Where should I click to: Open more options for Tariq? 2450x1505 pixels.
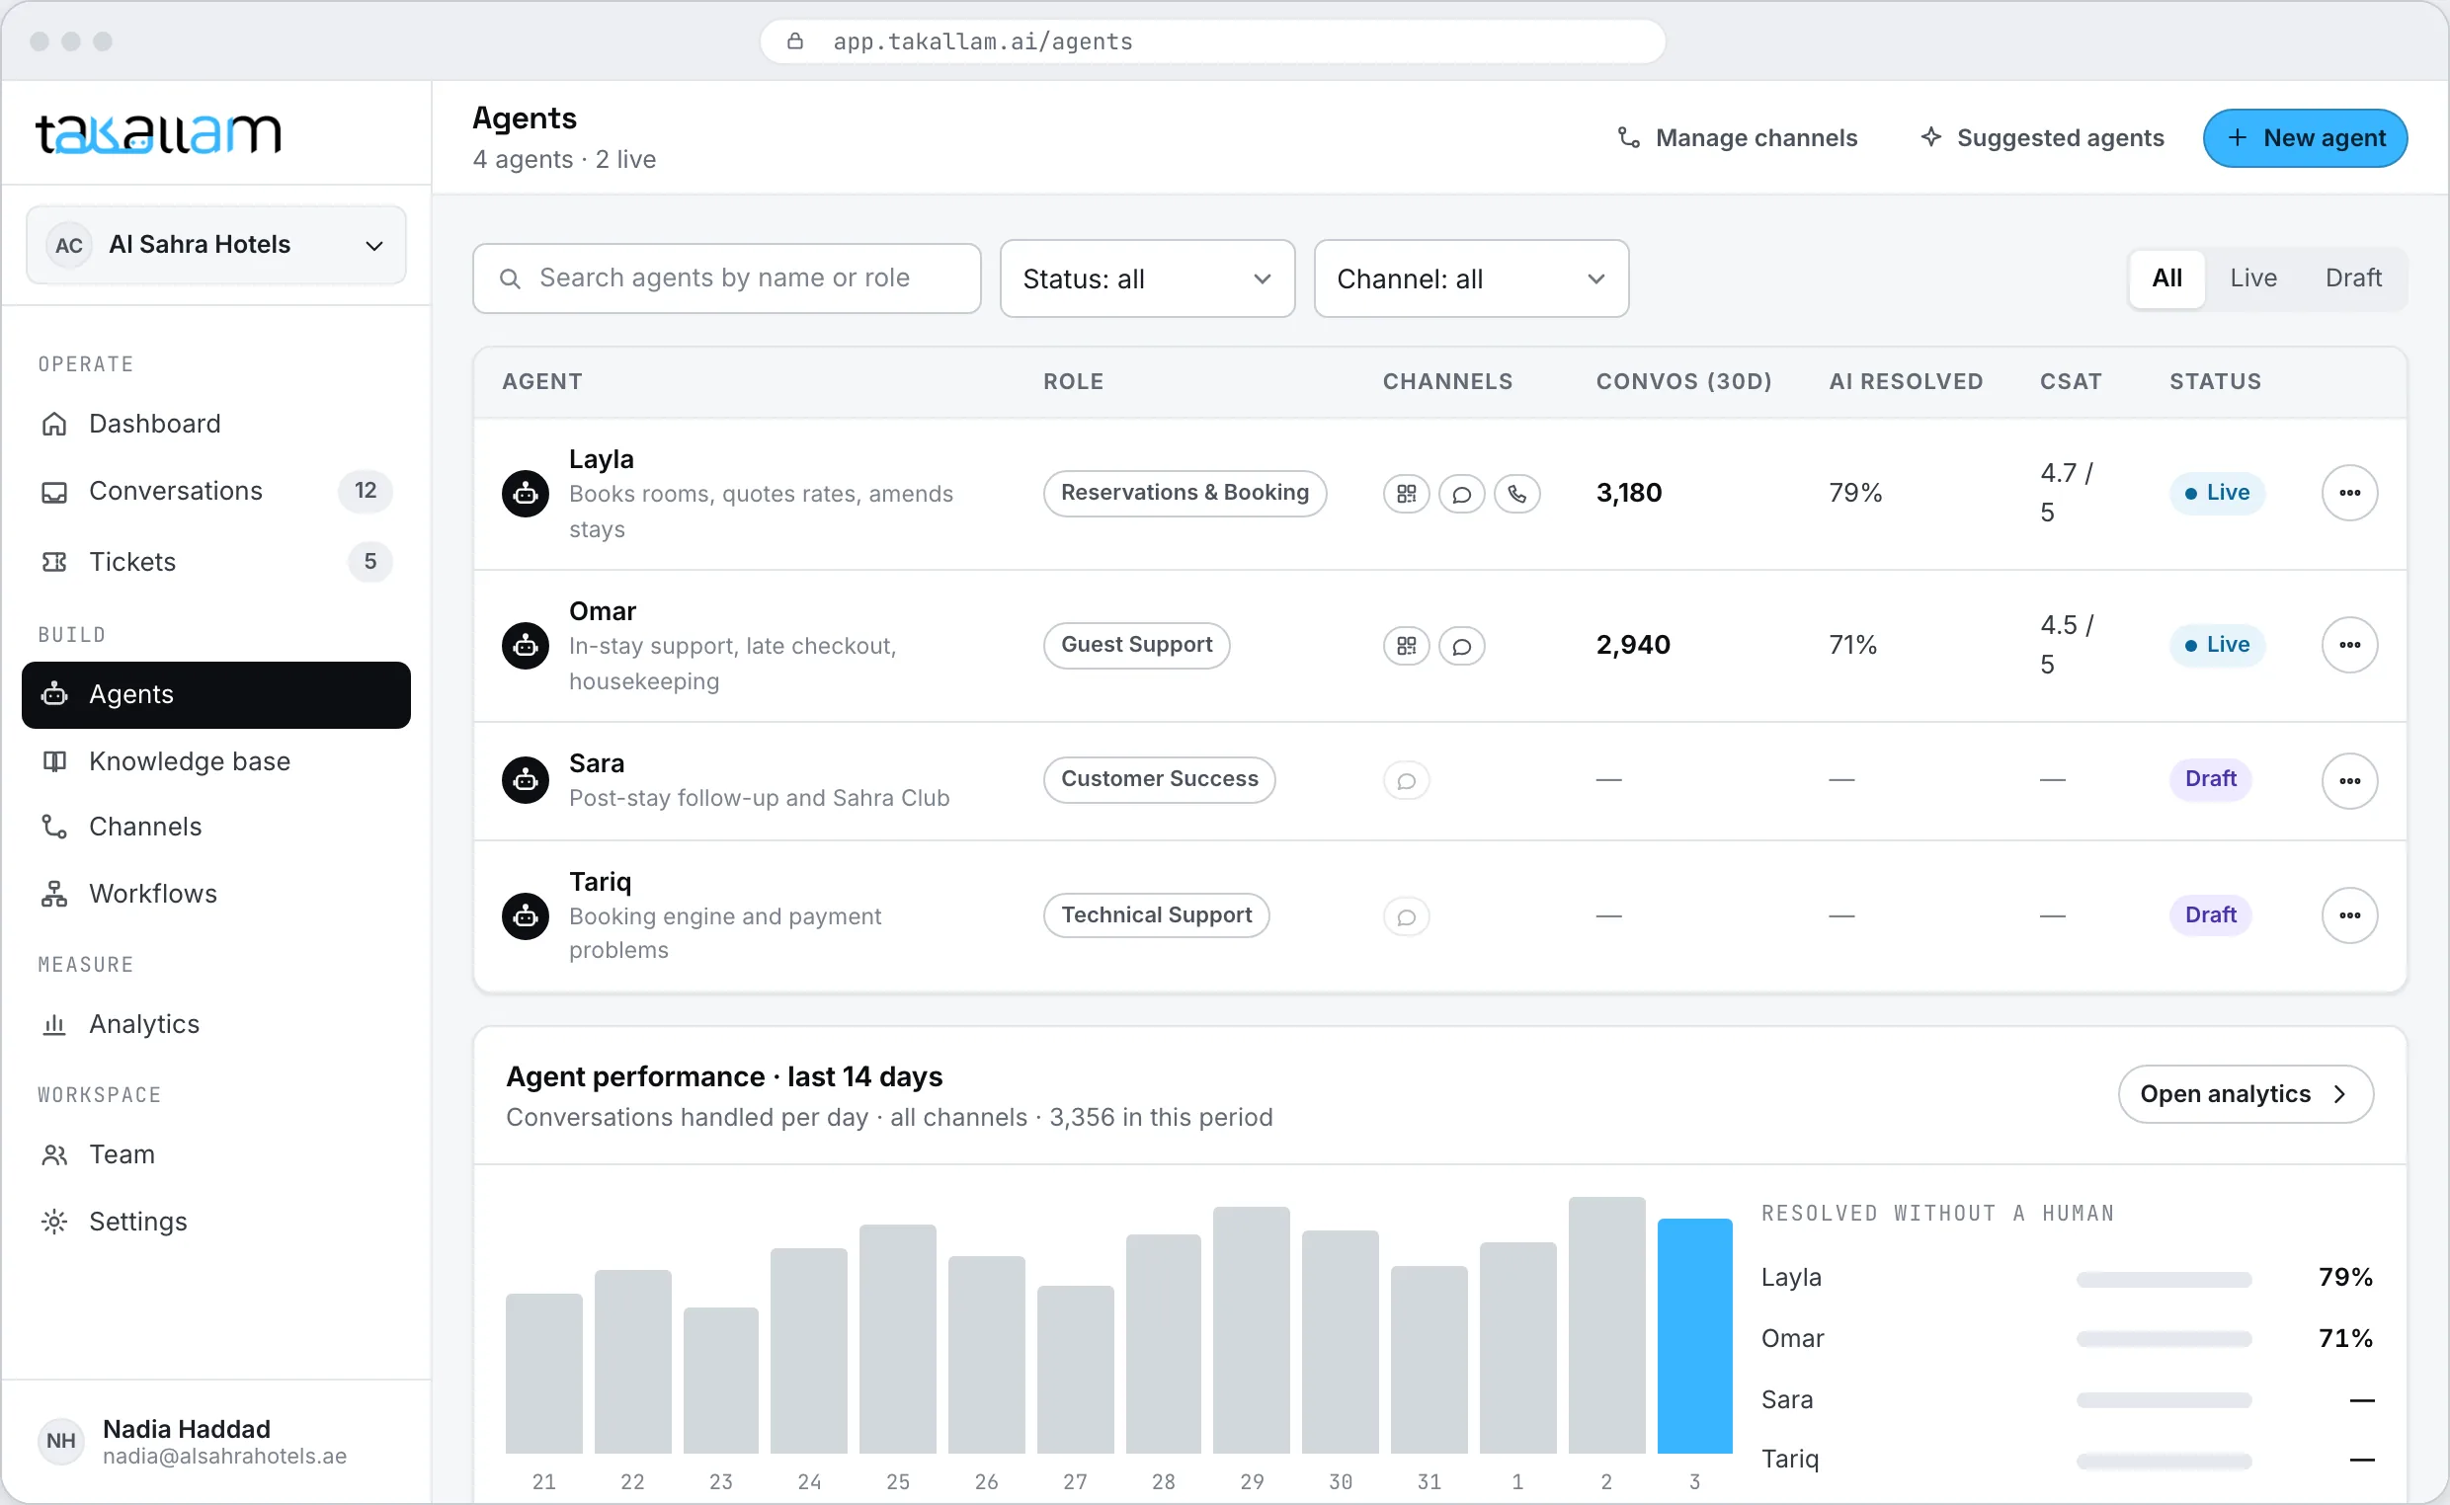2349,914
